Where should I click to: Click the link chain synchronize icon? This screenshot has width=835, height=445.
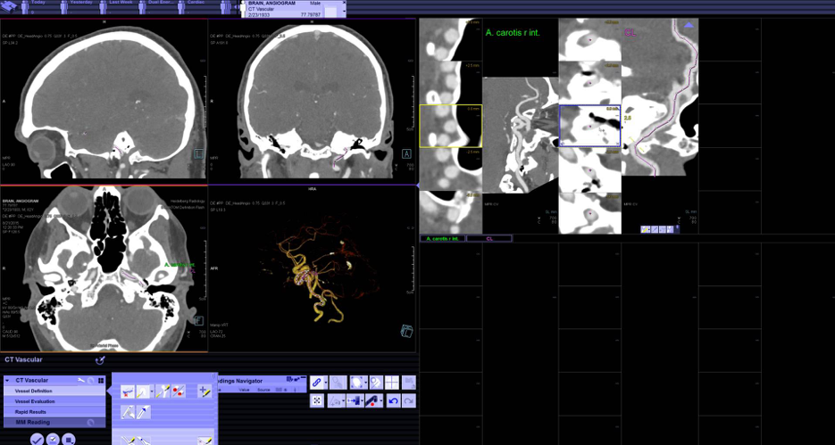point(317,383)
